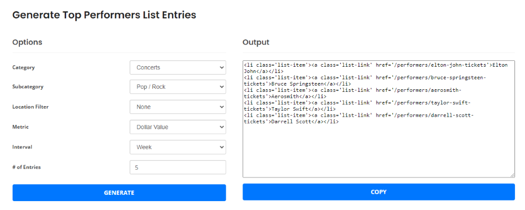Change the Metric dropdown from Dollar Value
525x210 pixels.
(x=178, y=127)
